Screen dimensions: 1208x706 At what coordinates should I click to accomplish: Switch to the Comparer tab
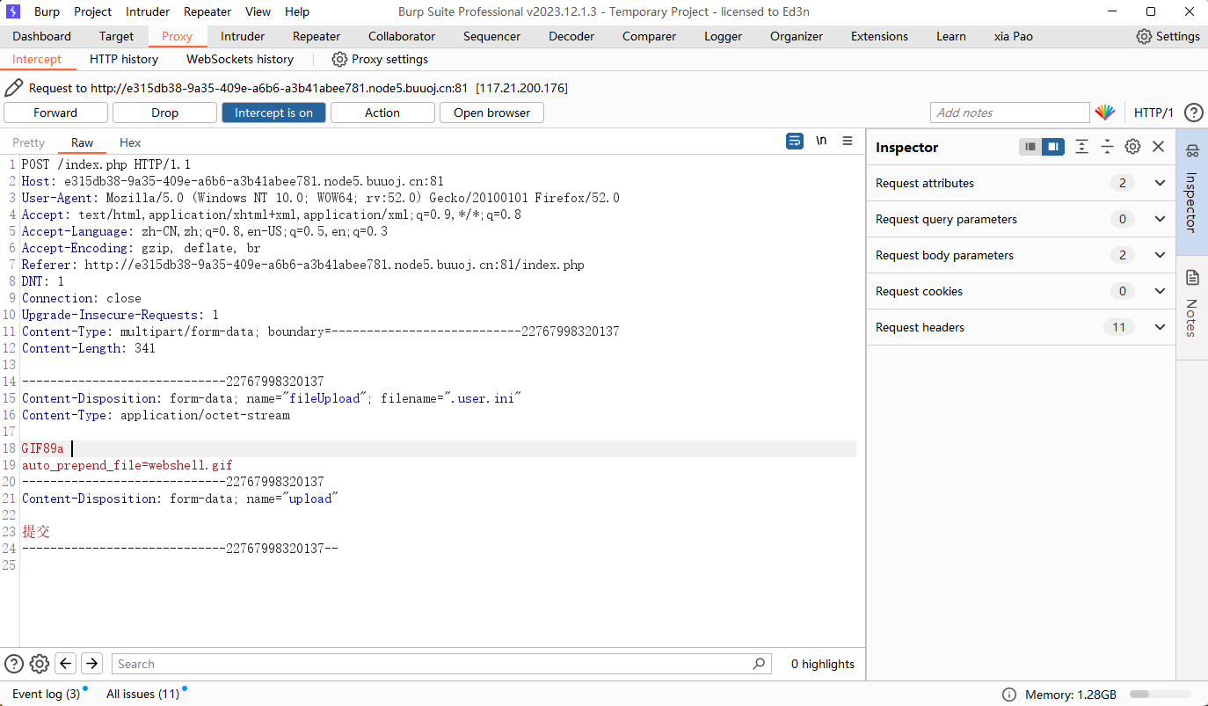649,36
